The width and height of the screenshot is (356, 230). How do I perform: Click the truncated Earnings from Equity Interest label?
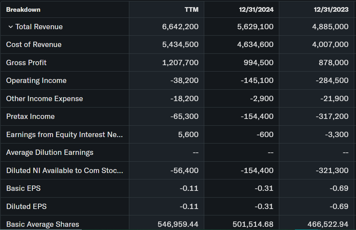65,135
